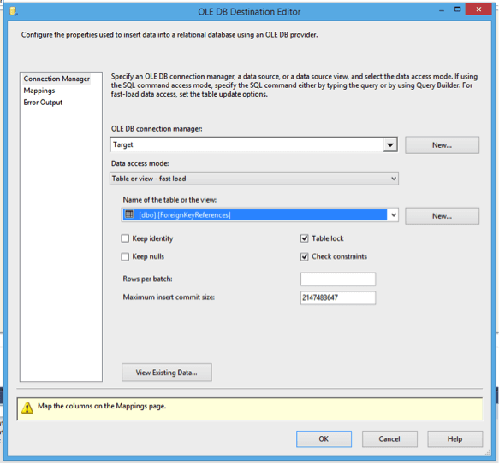Open the OLE DB connection manager dropdown arrow
Screen dimensions: 499x464
pos(390,145)
